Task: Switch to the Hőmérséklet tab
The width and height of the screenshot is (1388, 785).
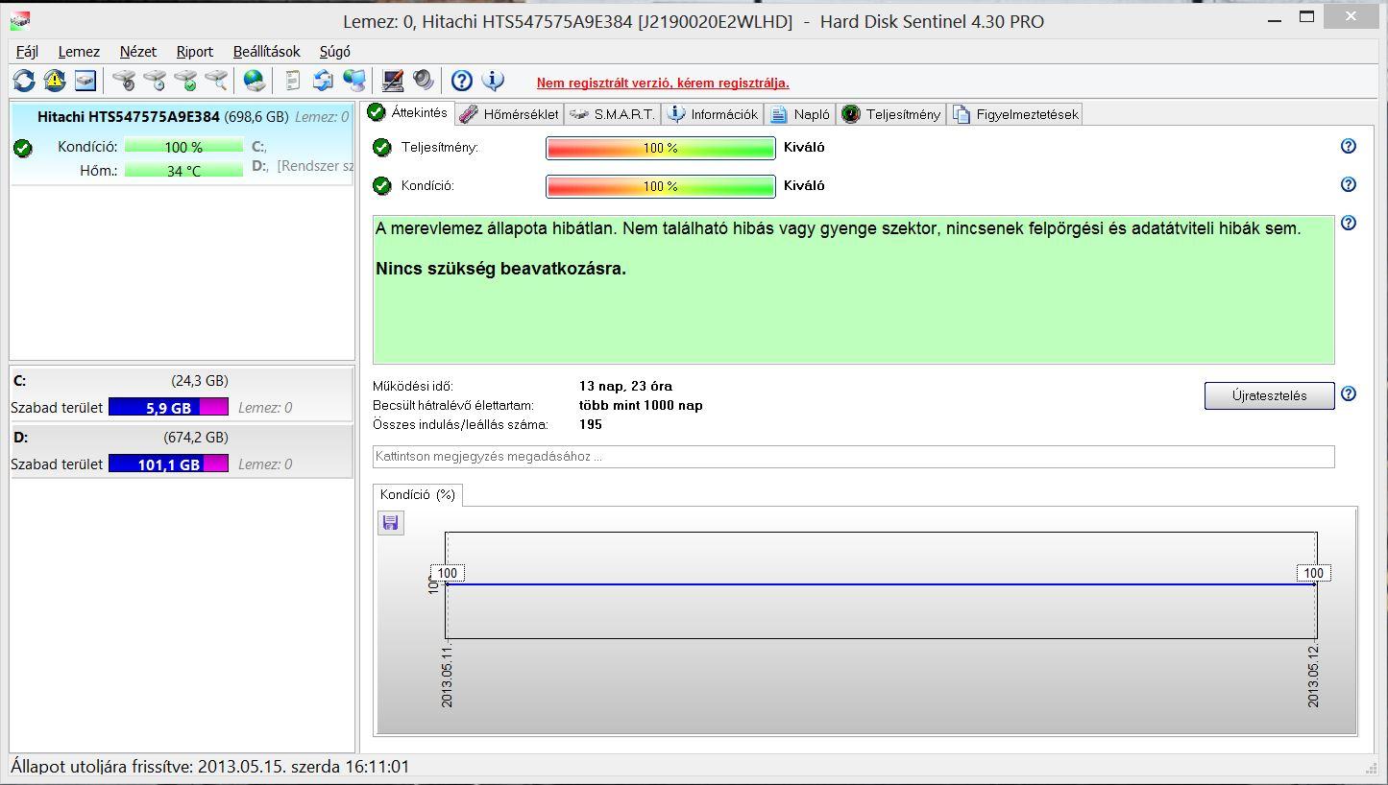Action: coord(509,114)
